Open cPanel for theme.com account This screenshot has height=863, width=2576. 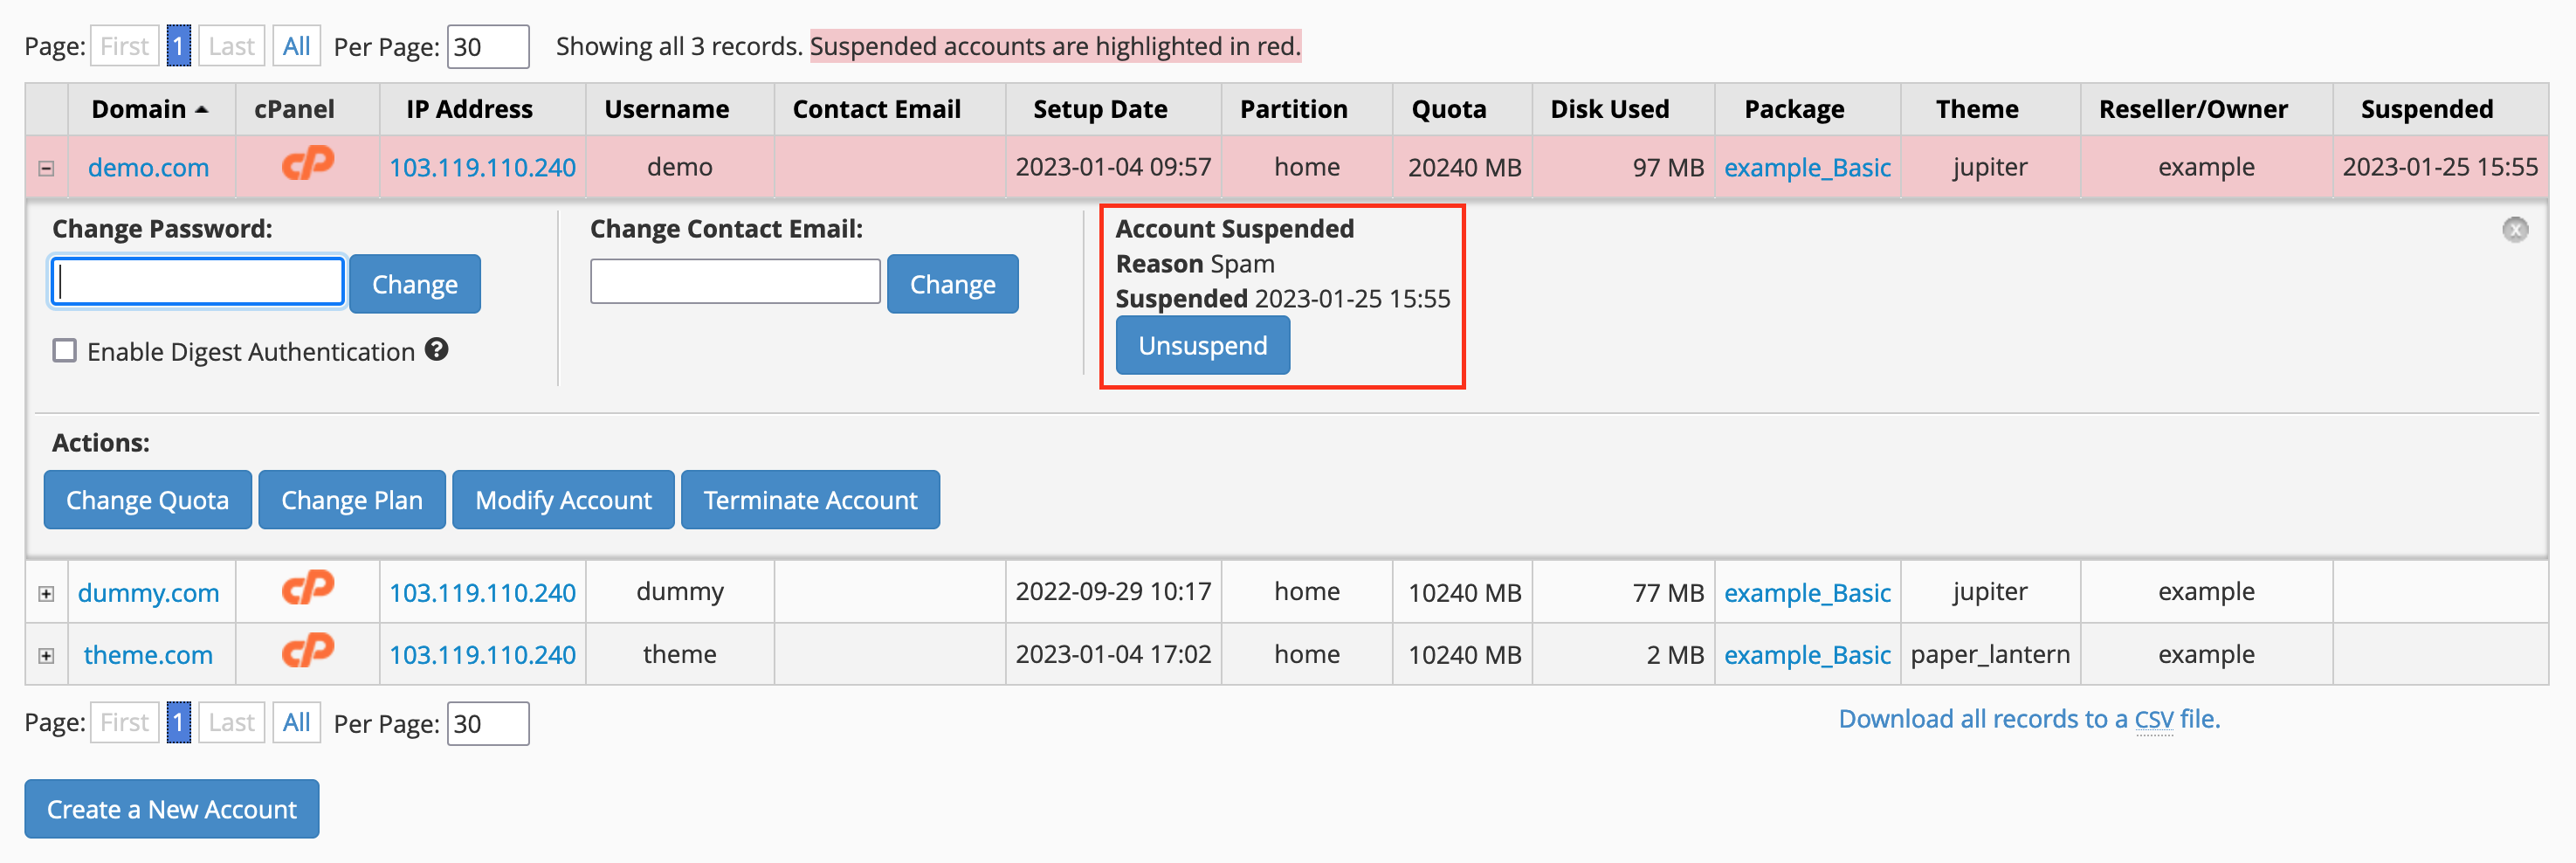pos(307,651)
